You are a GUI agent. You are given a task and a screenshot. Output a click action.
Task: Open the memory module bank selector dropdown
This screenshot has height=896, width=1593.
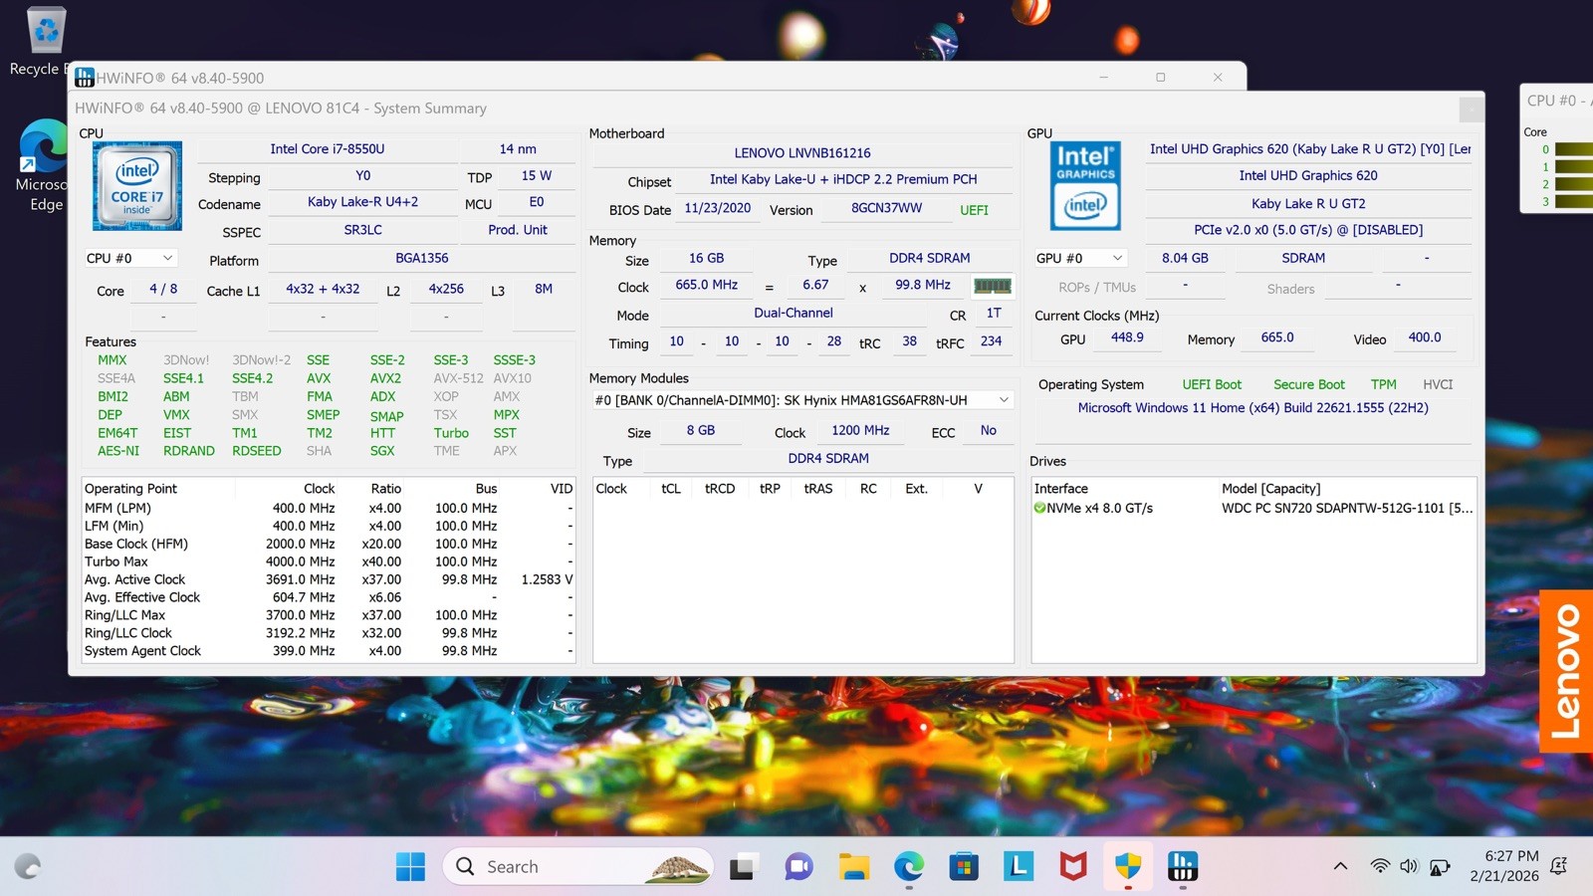point(802,400)
